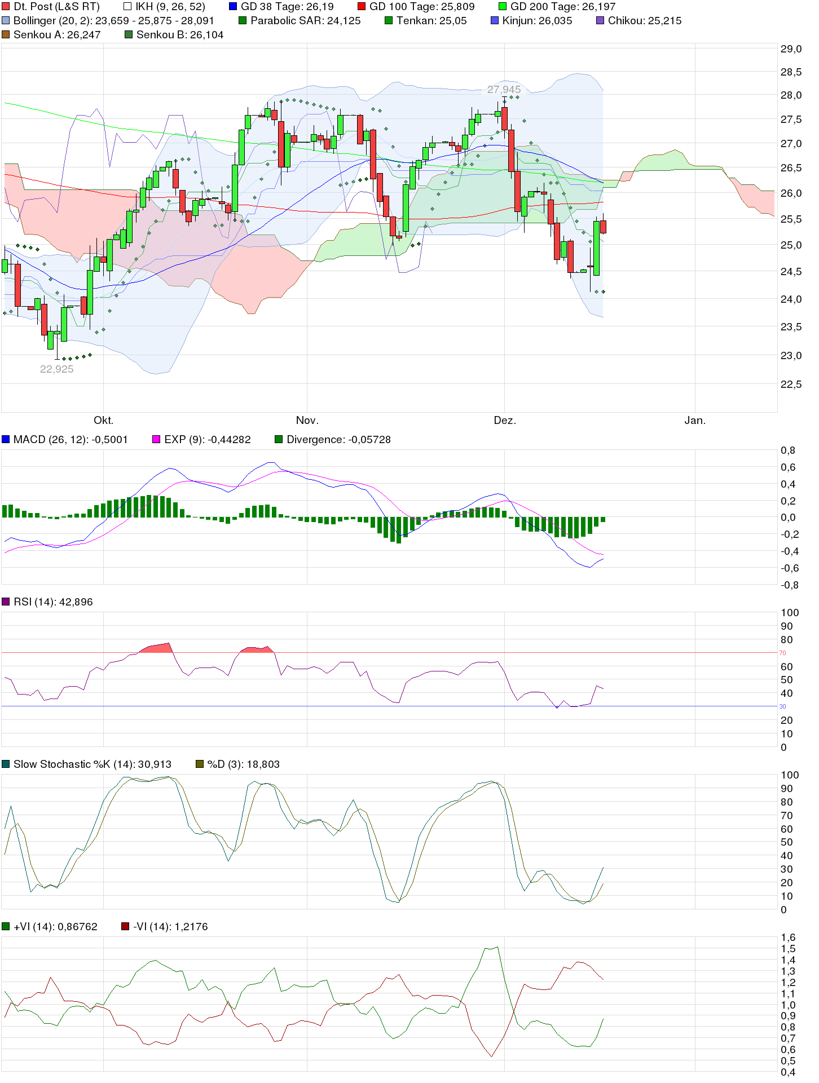Click the green +VI (14) swatch
This screenshot has height=1083, width=819.
(6, 926)
